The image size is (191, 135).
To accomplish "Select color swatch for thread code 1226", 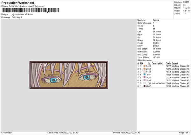I will [x=145, y=69].
